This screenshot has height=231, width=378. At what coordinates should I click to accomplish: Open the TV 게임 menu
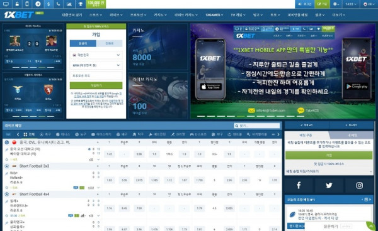coord(238,15)
